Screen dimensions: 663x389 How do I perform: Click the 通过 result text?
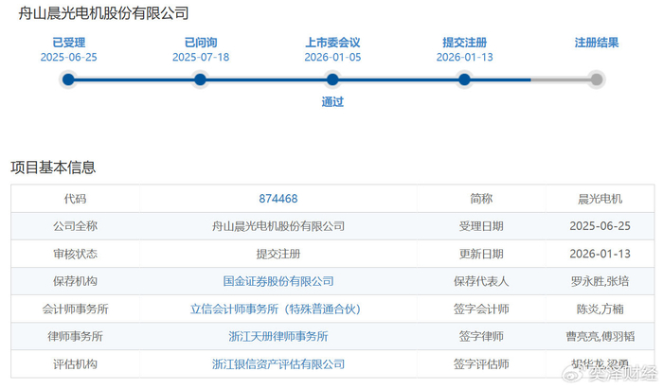pos(332,102)
